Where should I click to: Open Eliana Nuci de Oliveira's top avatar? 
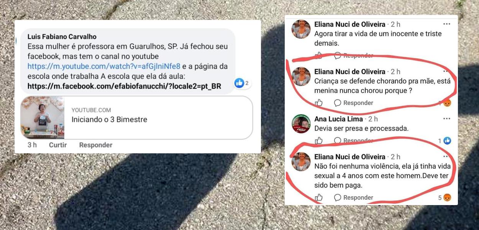[301, 29]
